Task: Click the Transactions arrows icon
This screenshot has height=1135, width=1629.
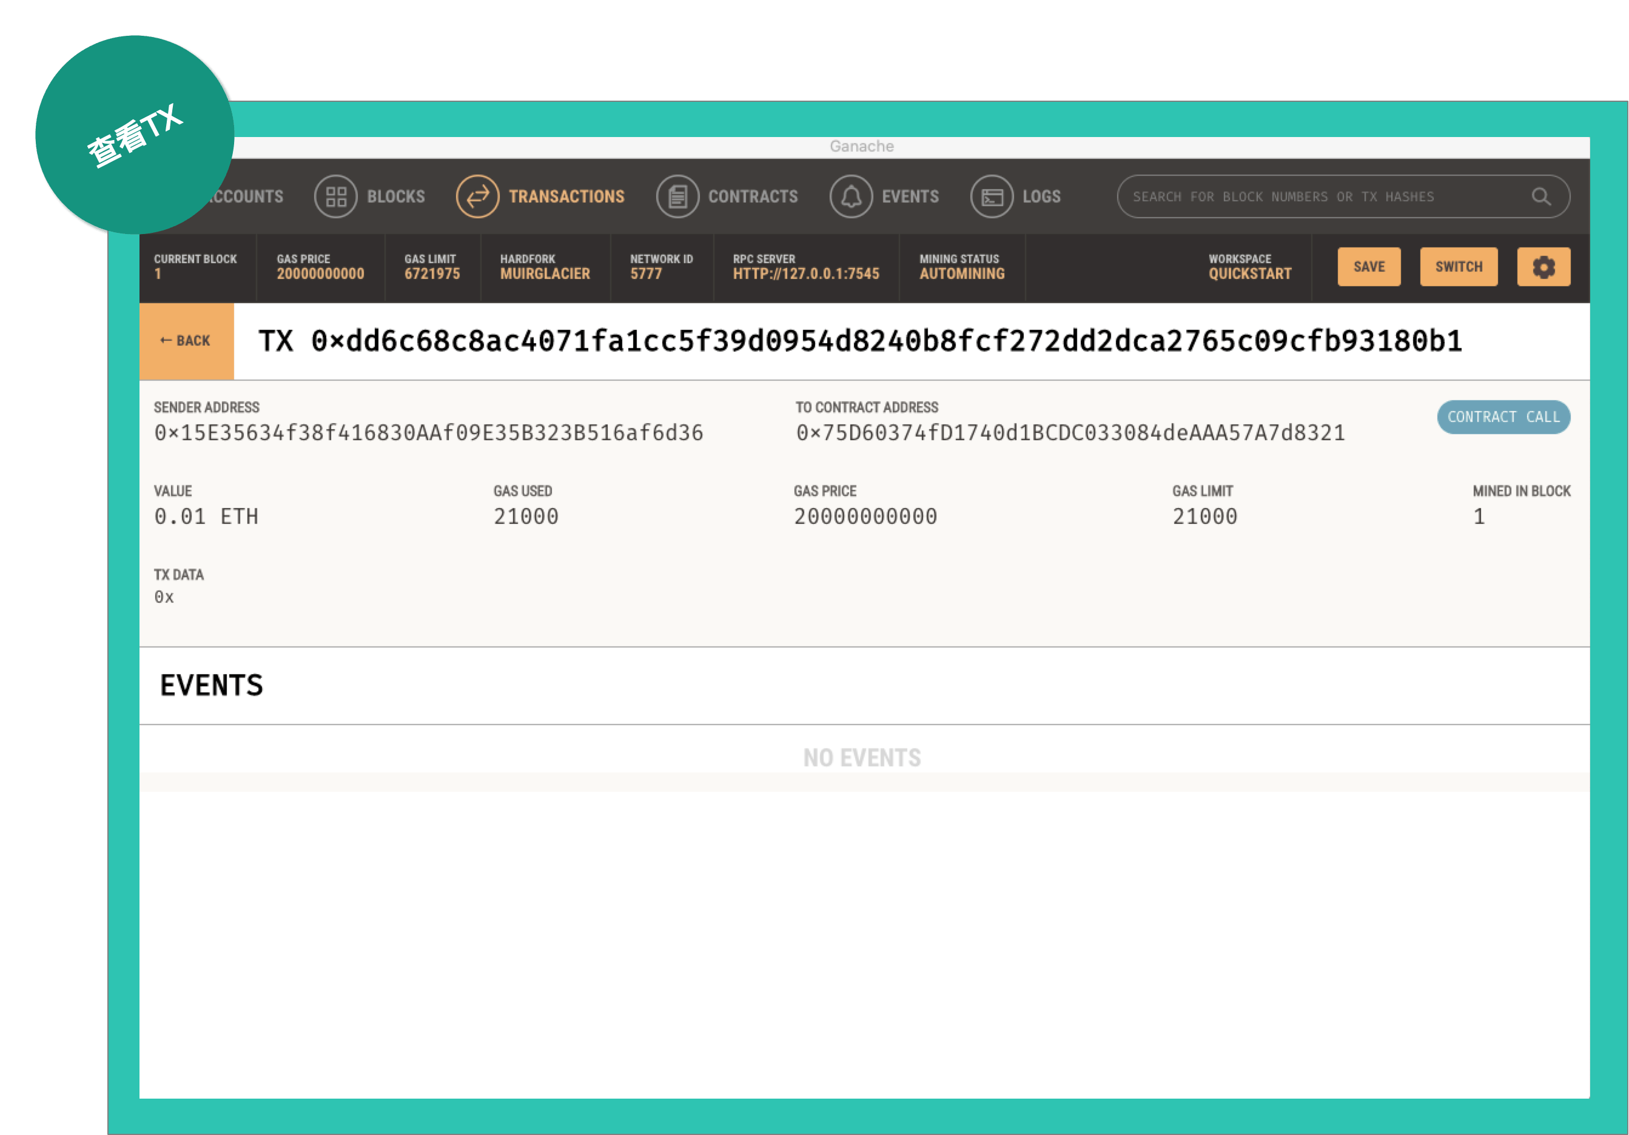Action: 477,196
